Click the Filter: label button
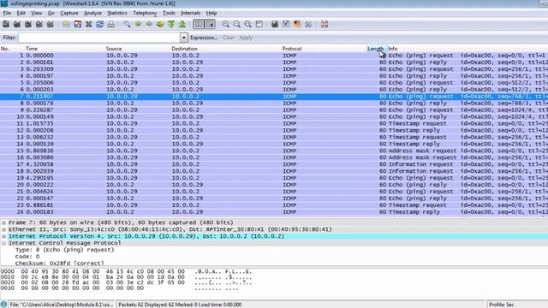 (x=9, y=38)
